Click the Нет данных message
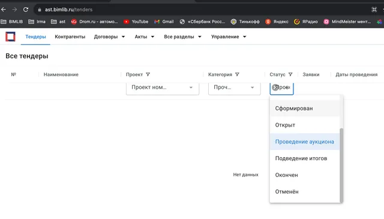This screenshot has width=384, height=219. point(245,175)
